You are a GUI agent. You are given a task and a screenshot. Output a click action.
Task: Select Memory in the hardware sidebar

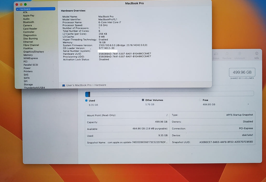[x=28, y=55]
